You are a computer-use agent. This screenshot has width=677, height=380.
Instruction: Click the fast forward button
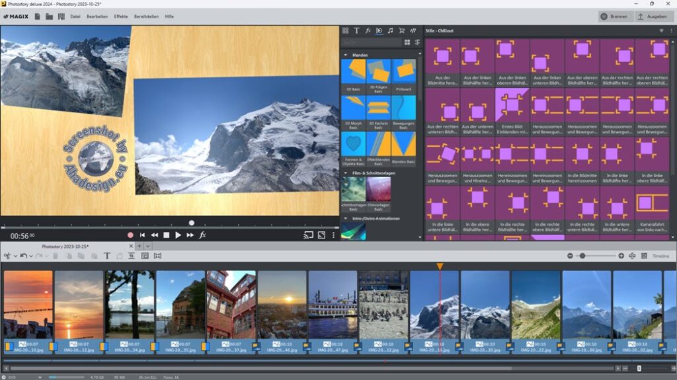tap(190, 235)
